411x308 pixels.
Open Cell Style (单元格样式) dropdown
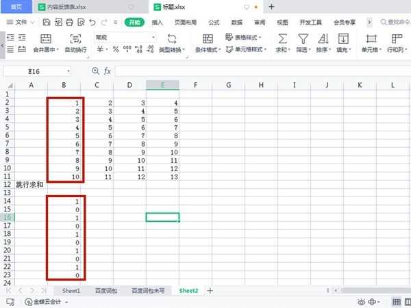(246, 49)
